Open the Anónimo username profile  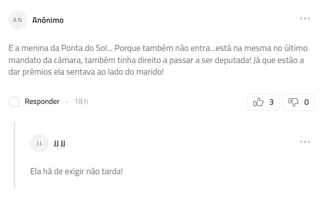(x=48, y=20)
